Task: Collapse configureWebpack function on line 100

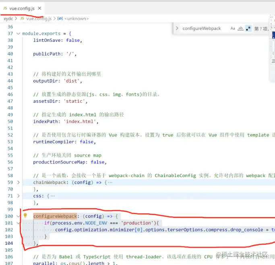Action: pos(18,216)
